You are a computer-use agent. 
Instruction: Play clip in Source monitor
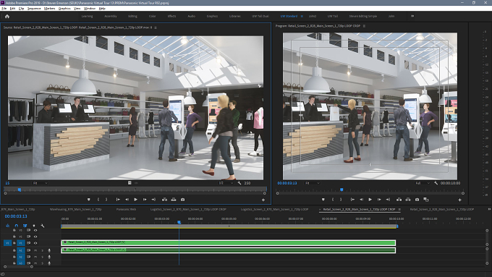pyautogui.click(x=135, y=200)
